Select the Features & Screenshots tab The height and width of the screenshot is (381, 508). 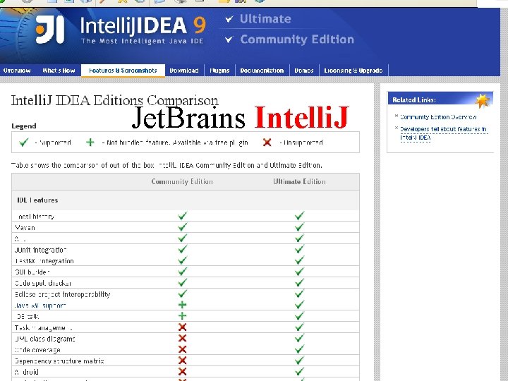tap(123, 71)
